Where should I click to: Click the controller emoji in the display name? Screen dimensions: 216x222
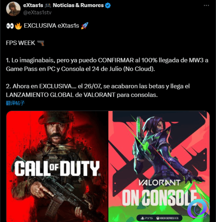(48, 6)
